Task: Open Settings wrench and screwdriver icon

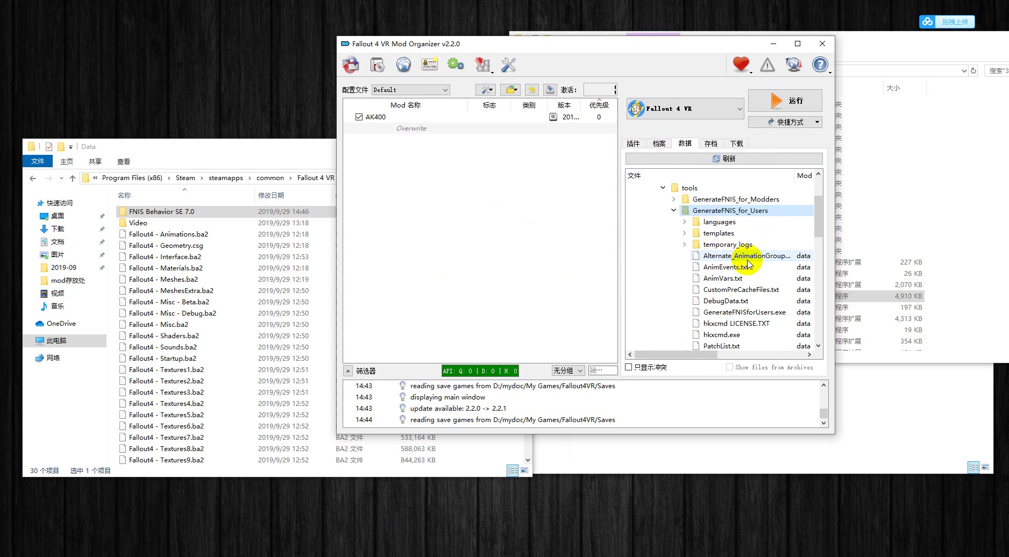Action: (508, 65)
